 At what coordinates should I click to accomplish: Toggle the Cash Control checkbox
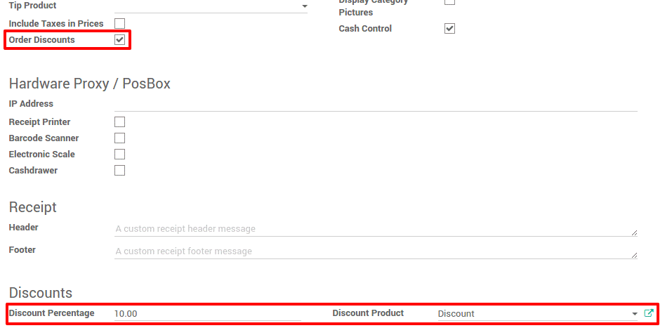click(450, 29)
